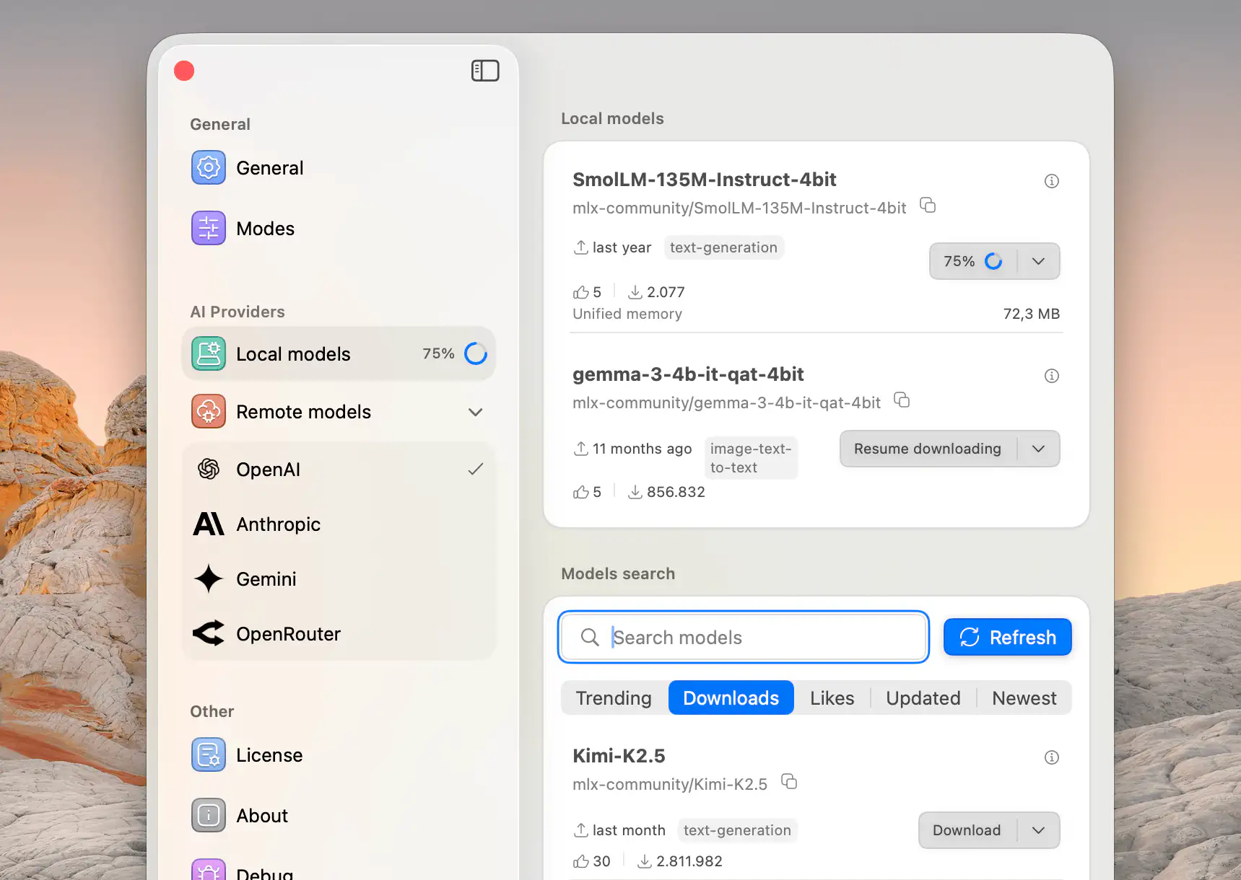
Task: Click the Local models icon
Action: coord(209,354)
